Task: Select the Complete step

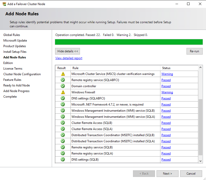Action: [x=10, y=97]
